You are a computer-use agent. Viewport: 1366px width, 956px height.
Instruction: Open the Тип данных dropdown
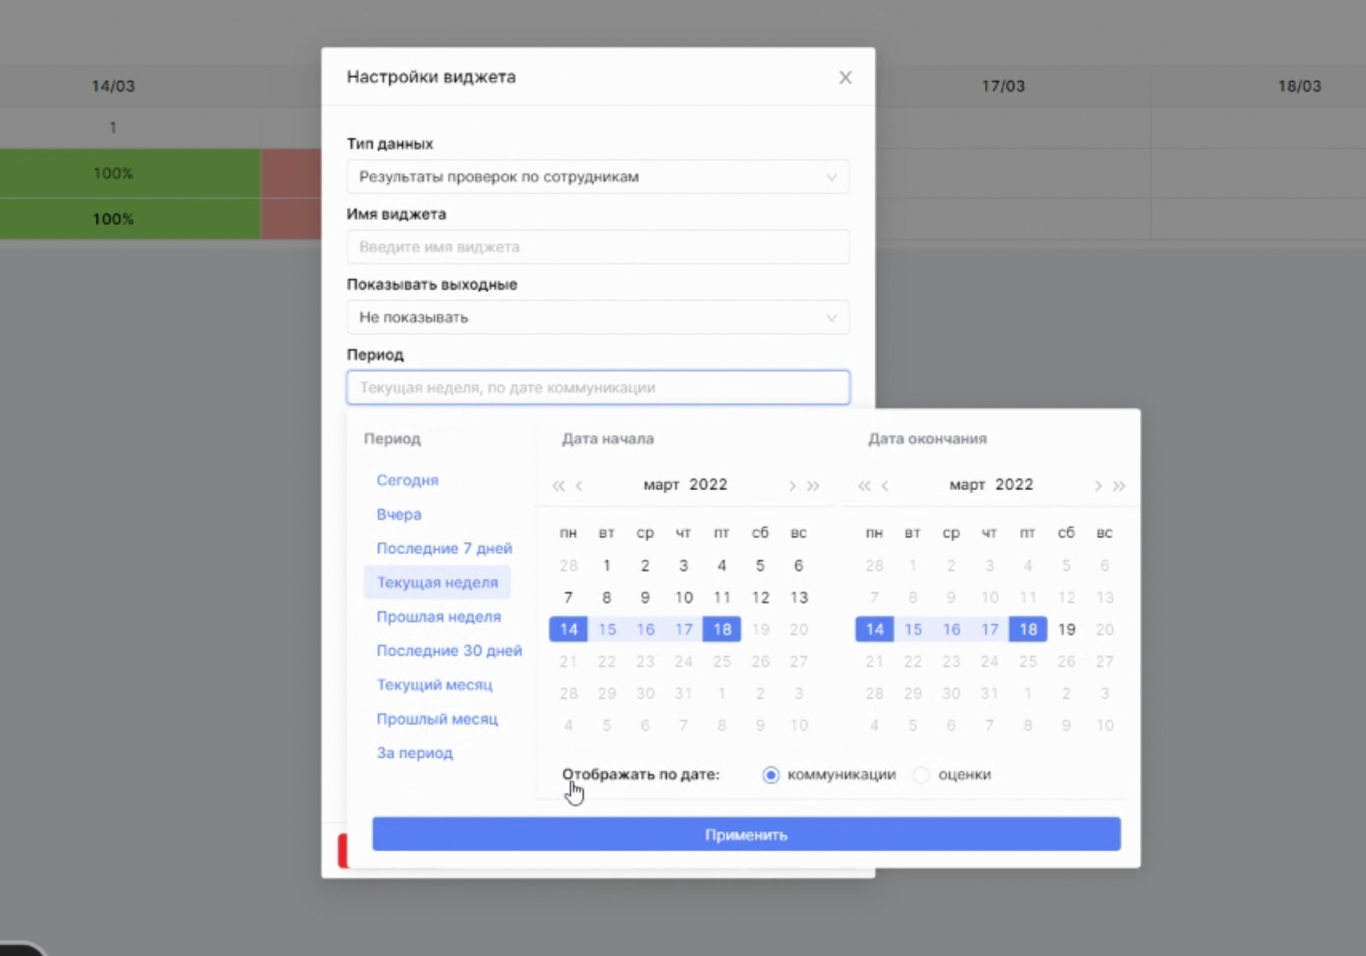[597, 177]
